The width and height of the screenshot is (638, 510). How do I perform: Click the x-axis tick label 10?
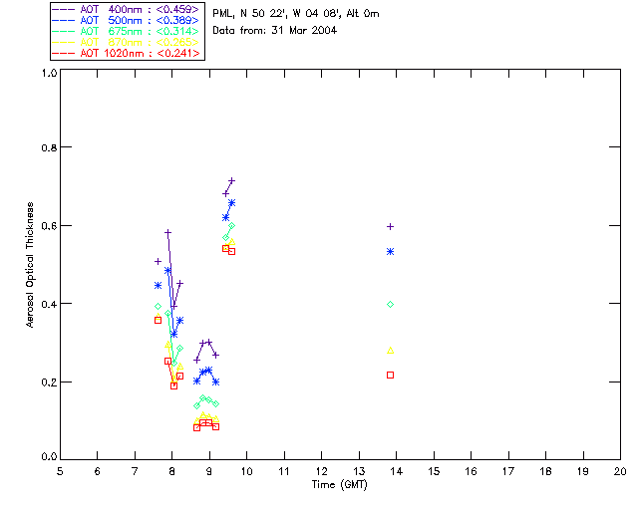coord(246,471)
